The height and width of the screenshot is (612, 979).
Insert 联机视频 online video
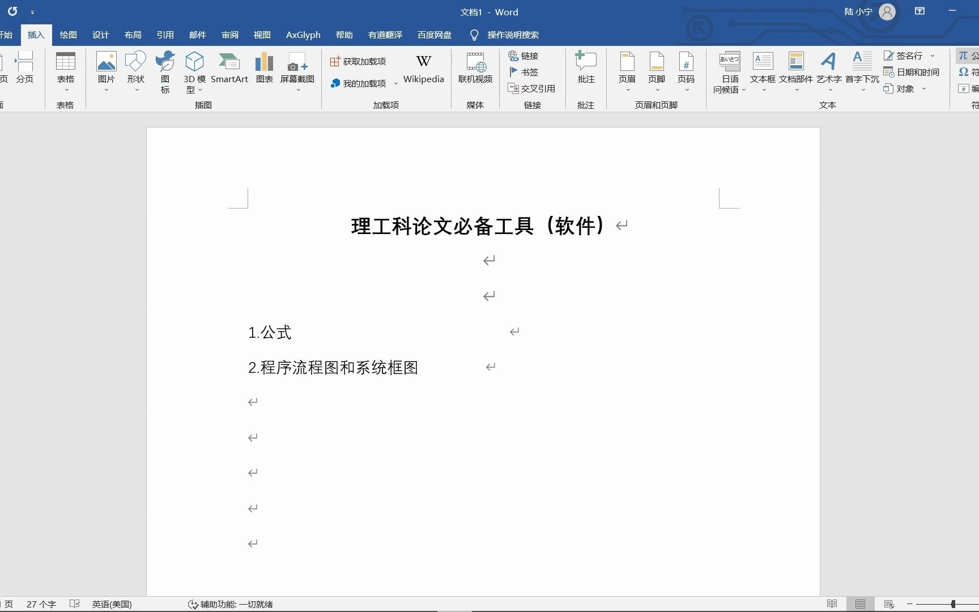(475, 68)
